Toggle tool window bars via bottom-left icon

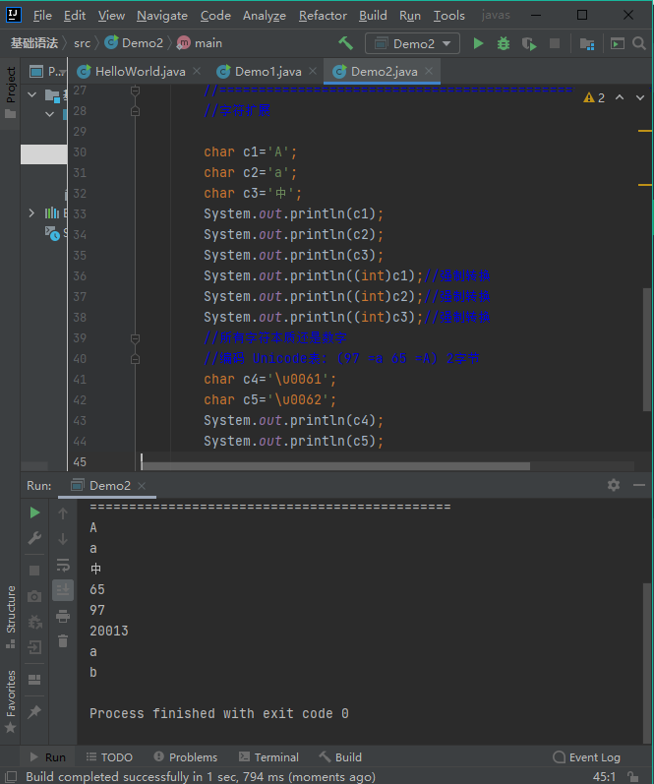pos(11,776)
